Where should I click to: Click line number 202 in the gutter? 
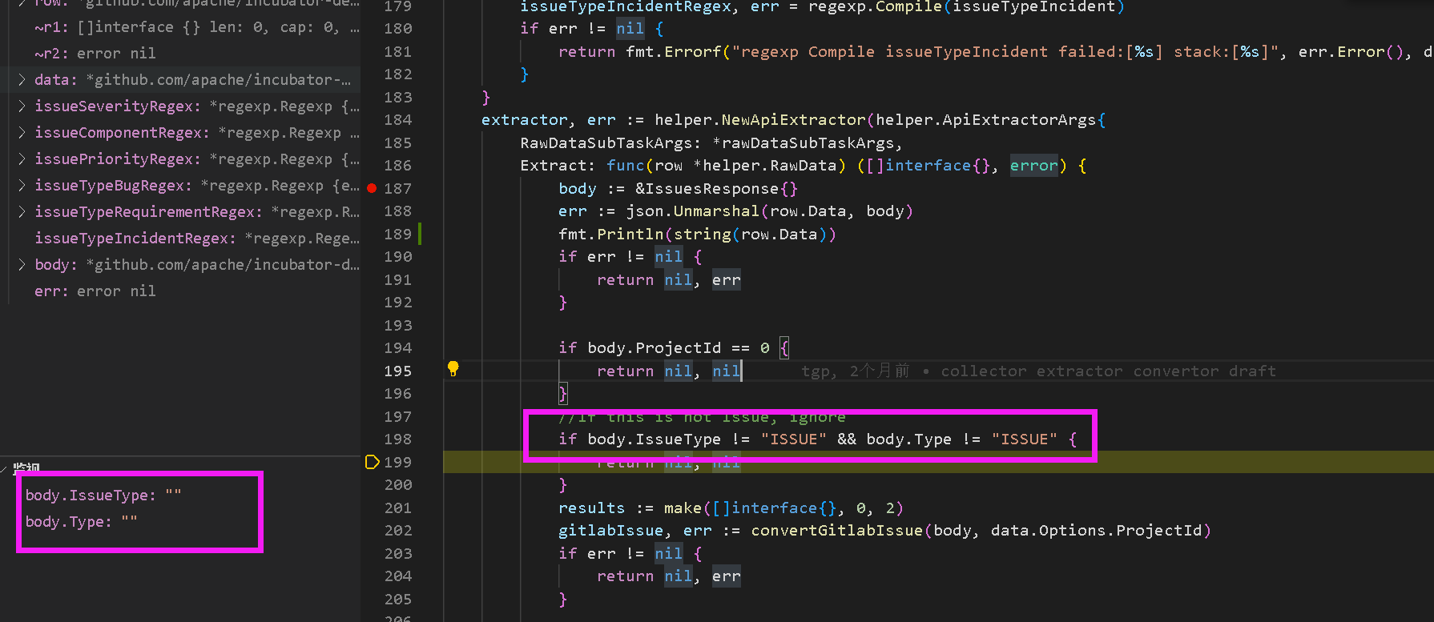pyautogui.click(x=397, y=530)
